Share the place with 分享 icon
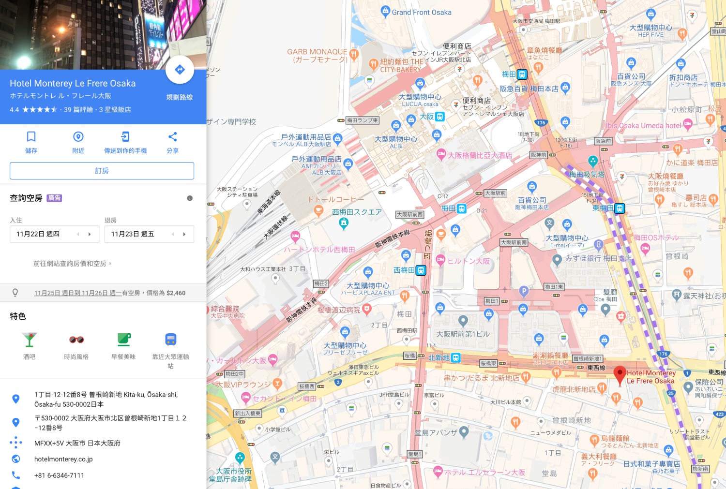 172,136
